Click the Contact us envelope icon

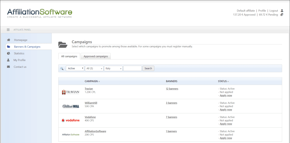click(x=8, y=67)
